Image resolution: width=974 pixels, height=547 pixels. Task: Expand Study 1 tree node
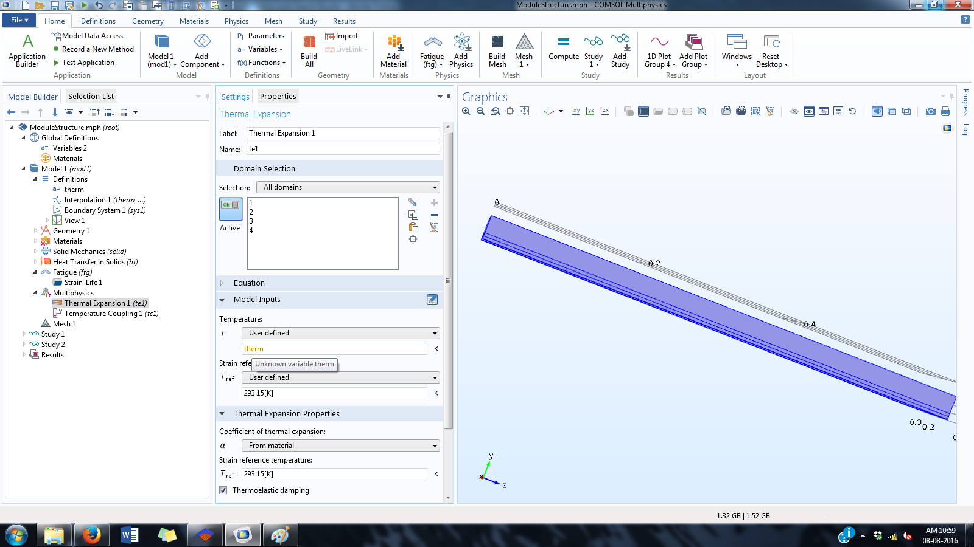24,334
